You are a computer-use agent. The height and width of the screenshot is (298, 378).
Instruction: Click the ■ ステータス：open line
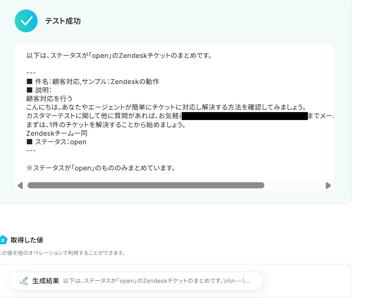(57, 142)
